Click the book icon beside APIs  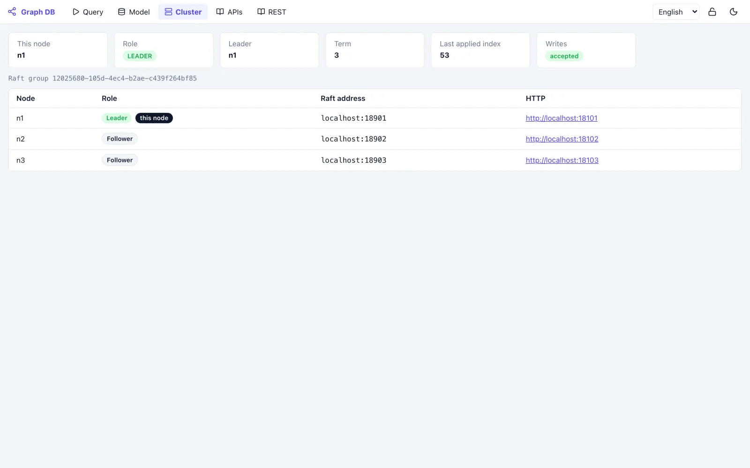click(220, 12)
